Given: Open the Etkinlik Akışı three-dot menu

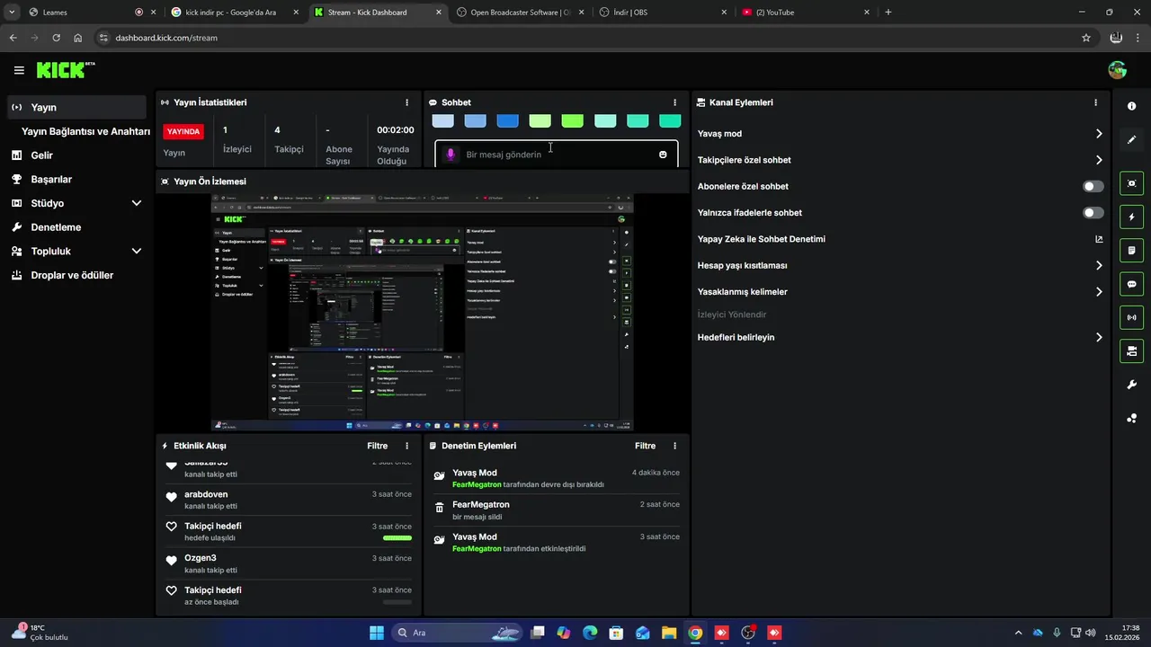Looking at the screenshot, I should tap(406, 446).
